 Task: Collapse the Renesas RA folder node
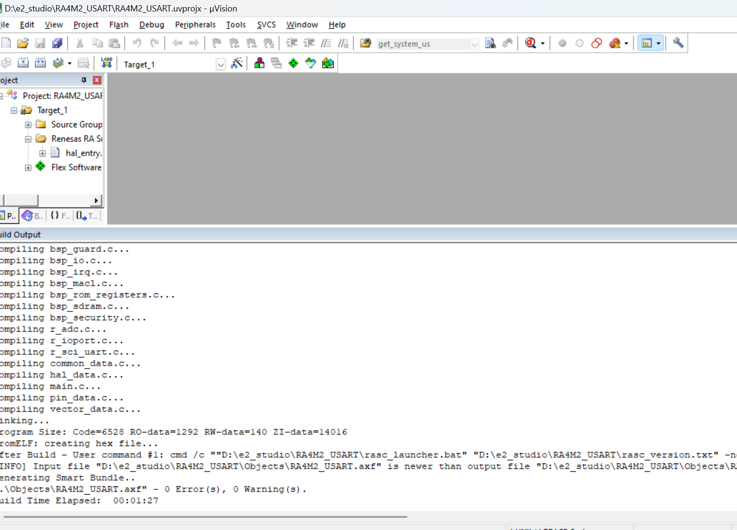pyautogui.click(x=28, y=139)
